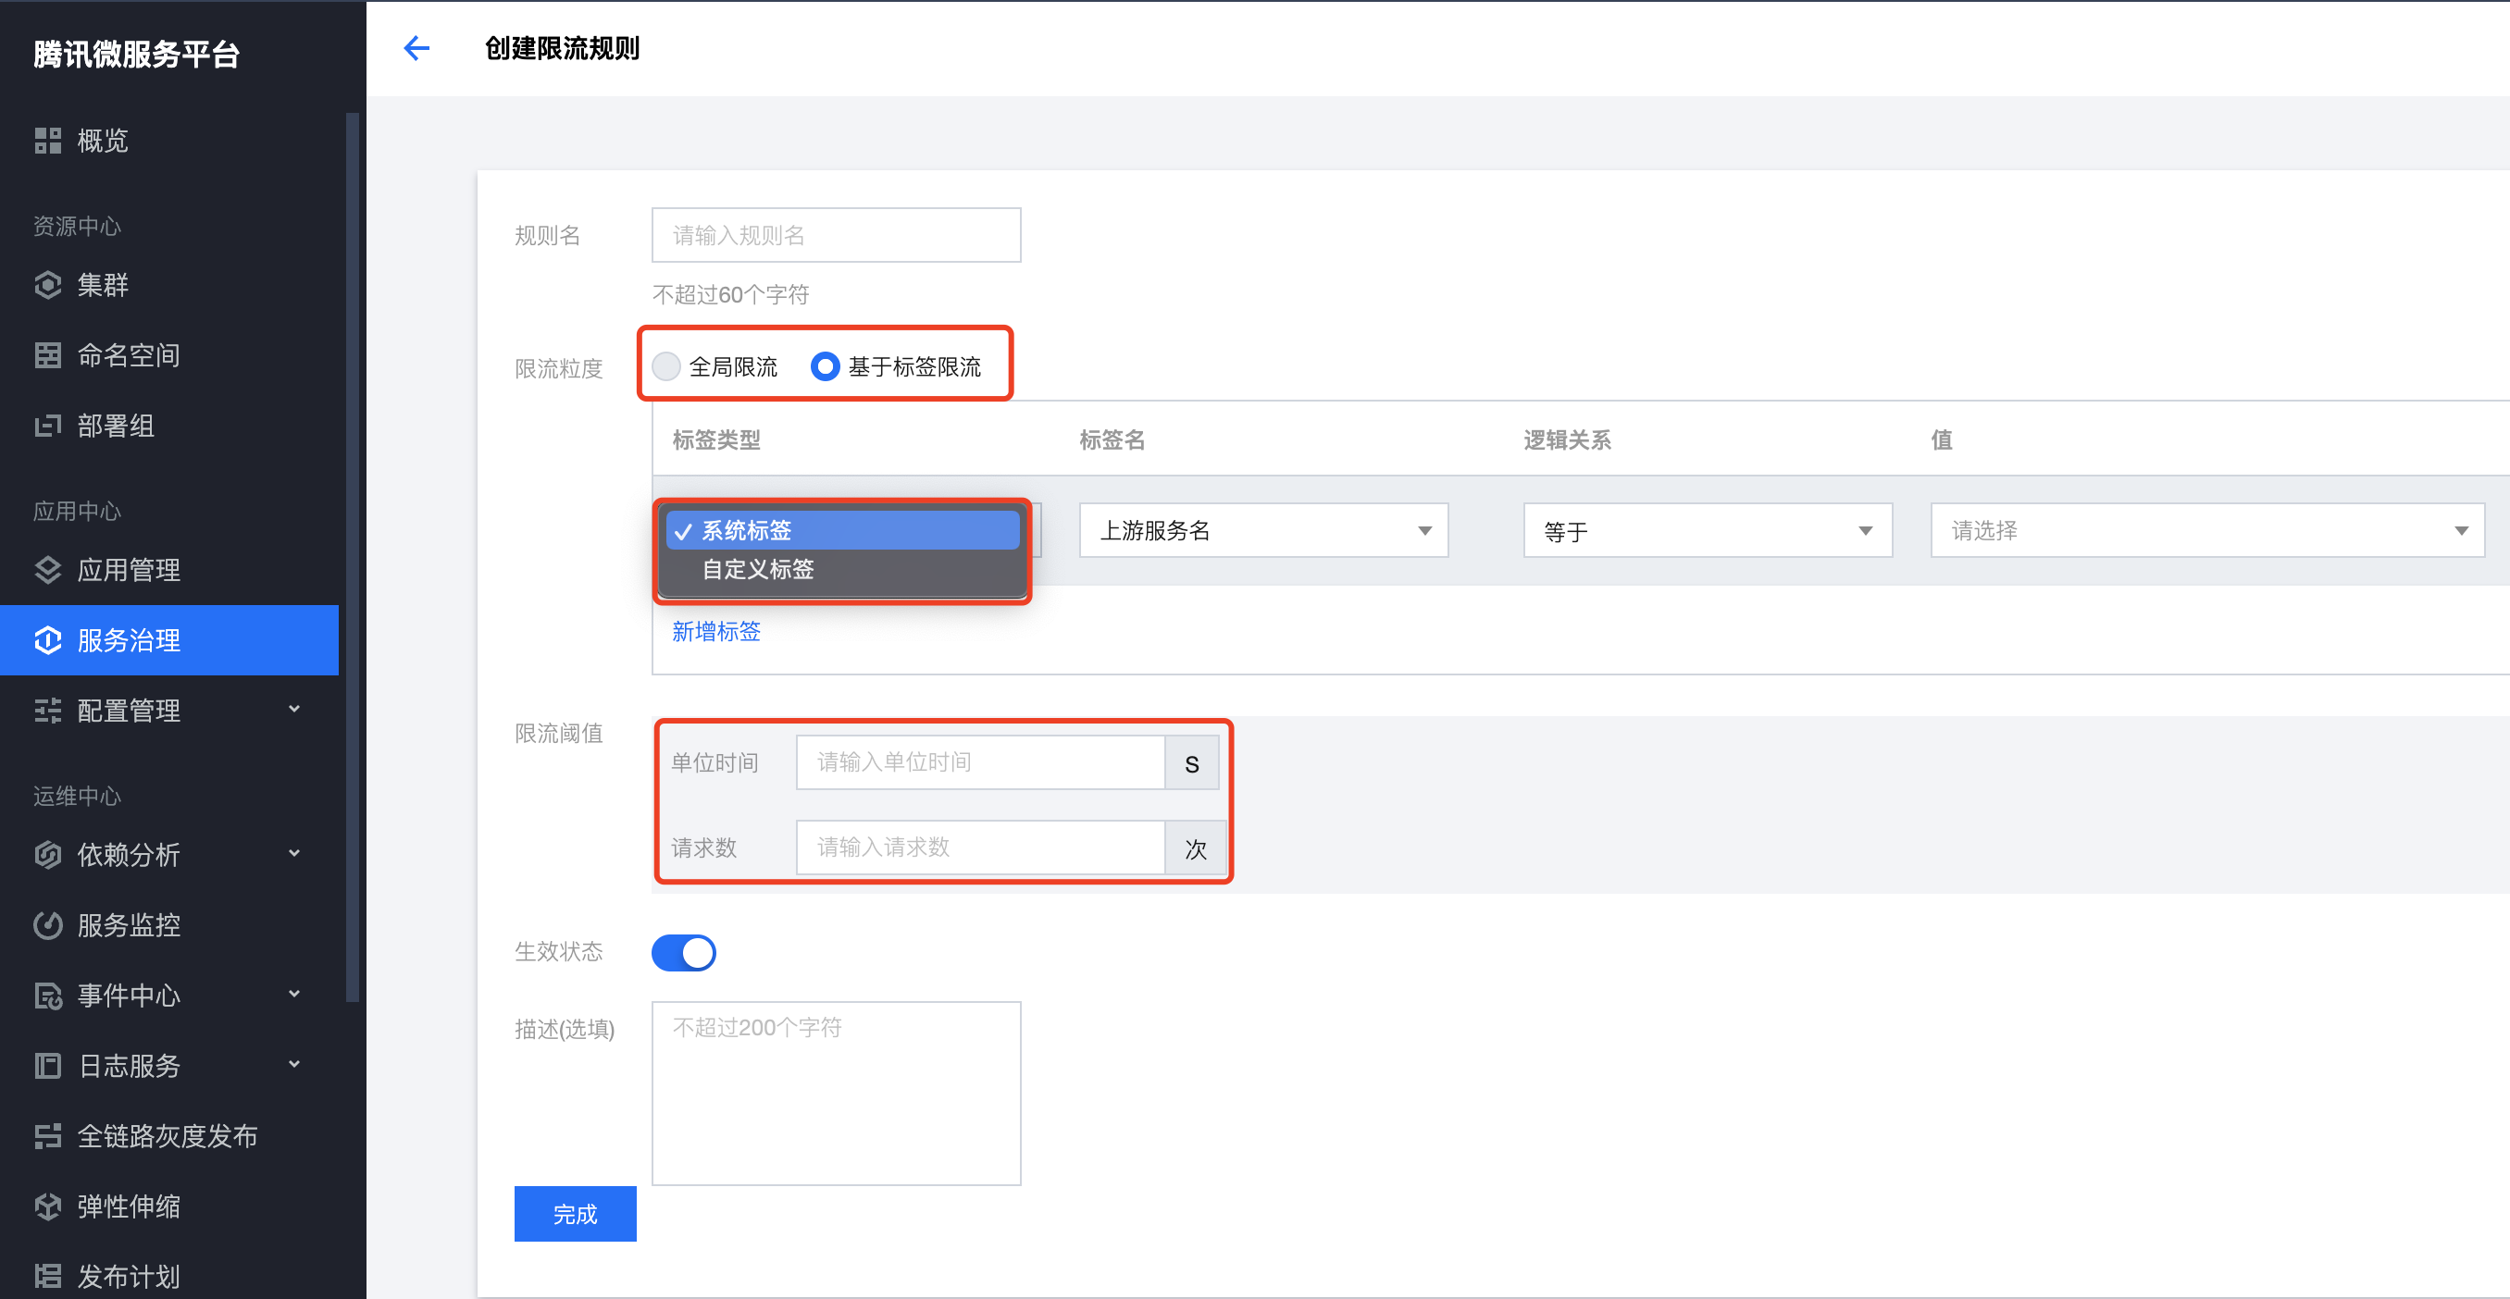Open 命名空间 namespace management
Viewport: 2510px width, 1299px height.
pyautogui.click(x=128, y=354)
